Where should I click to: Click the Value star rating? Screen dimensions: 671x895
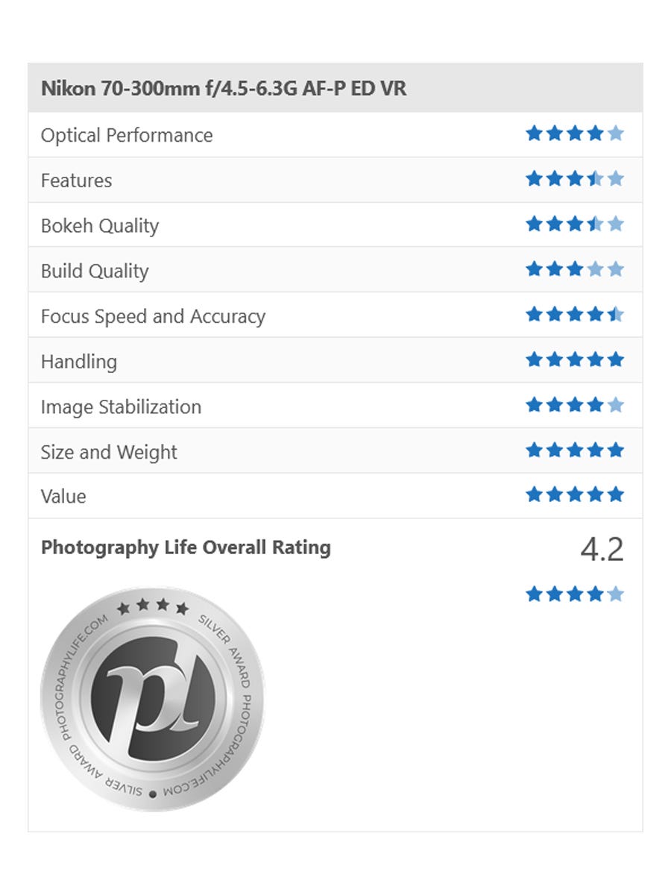click(x=574, y=494)
